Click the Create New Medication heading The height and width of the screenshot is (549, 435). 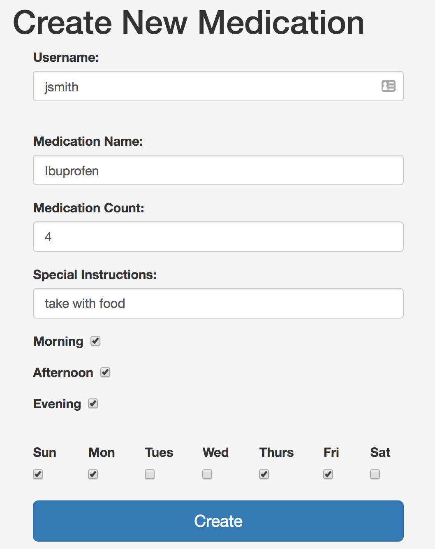point(189,23)
